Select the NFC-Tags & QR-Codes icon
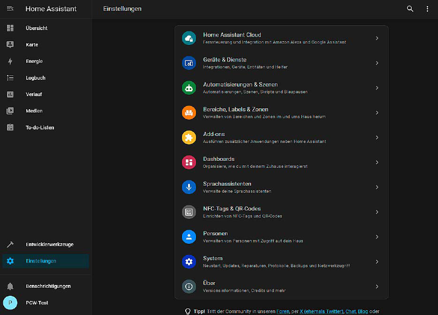Viewport: 438px width, 315px height. (x=189, y=212)
